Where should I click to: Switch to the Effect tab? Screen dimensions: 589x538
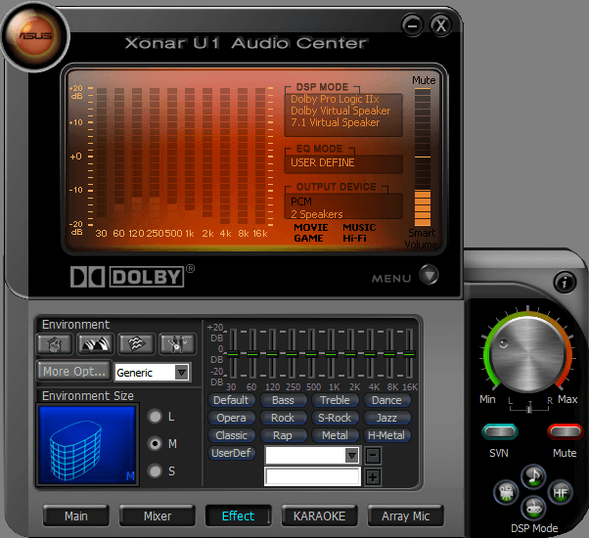click(x=238, y=516)
